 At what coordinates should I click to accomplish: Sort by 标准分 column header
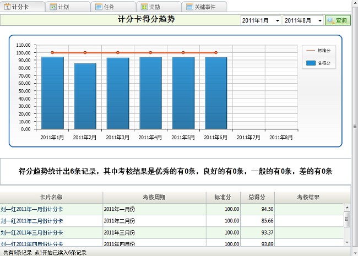(x=223, y=197)
